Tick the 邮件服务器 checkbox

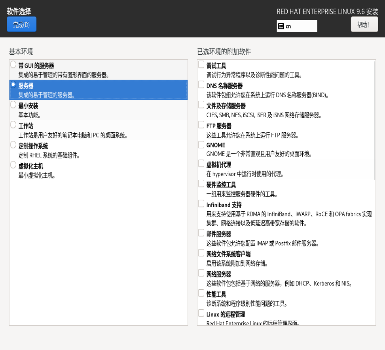point(201,233)
